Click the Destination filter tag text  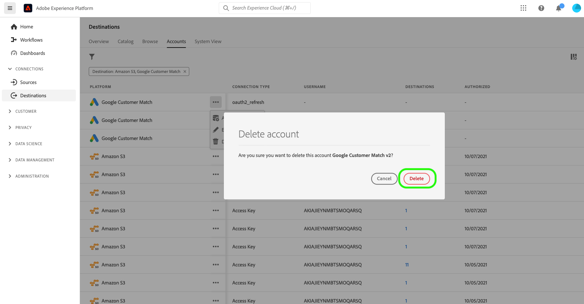tap(136, 71)
